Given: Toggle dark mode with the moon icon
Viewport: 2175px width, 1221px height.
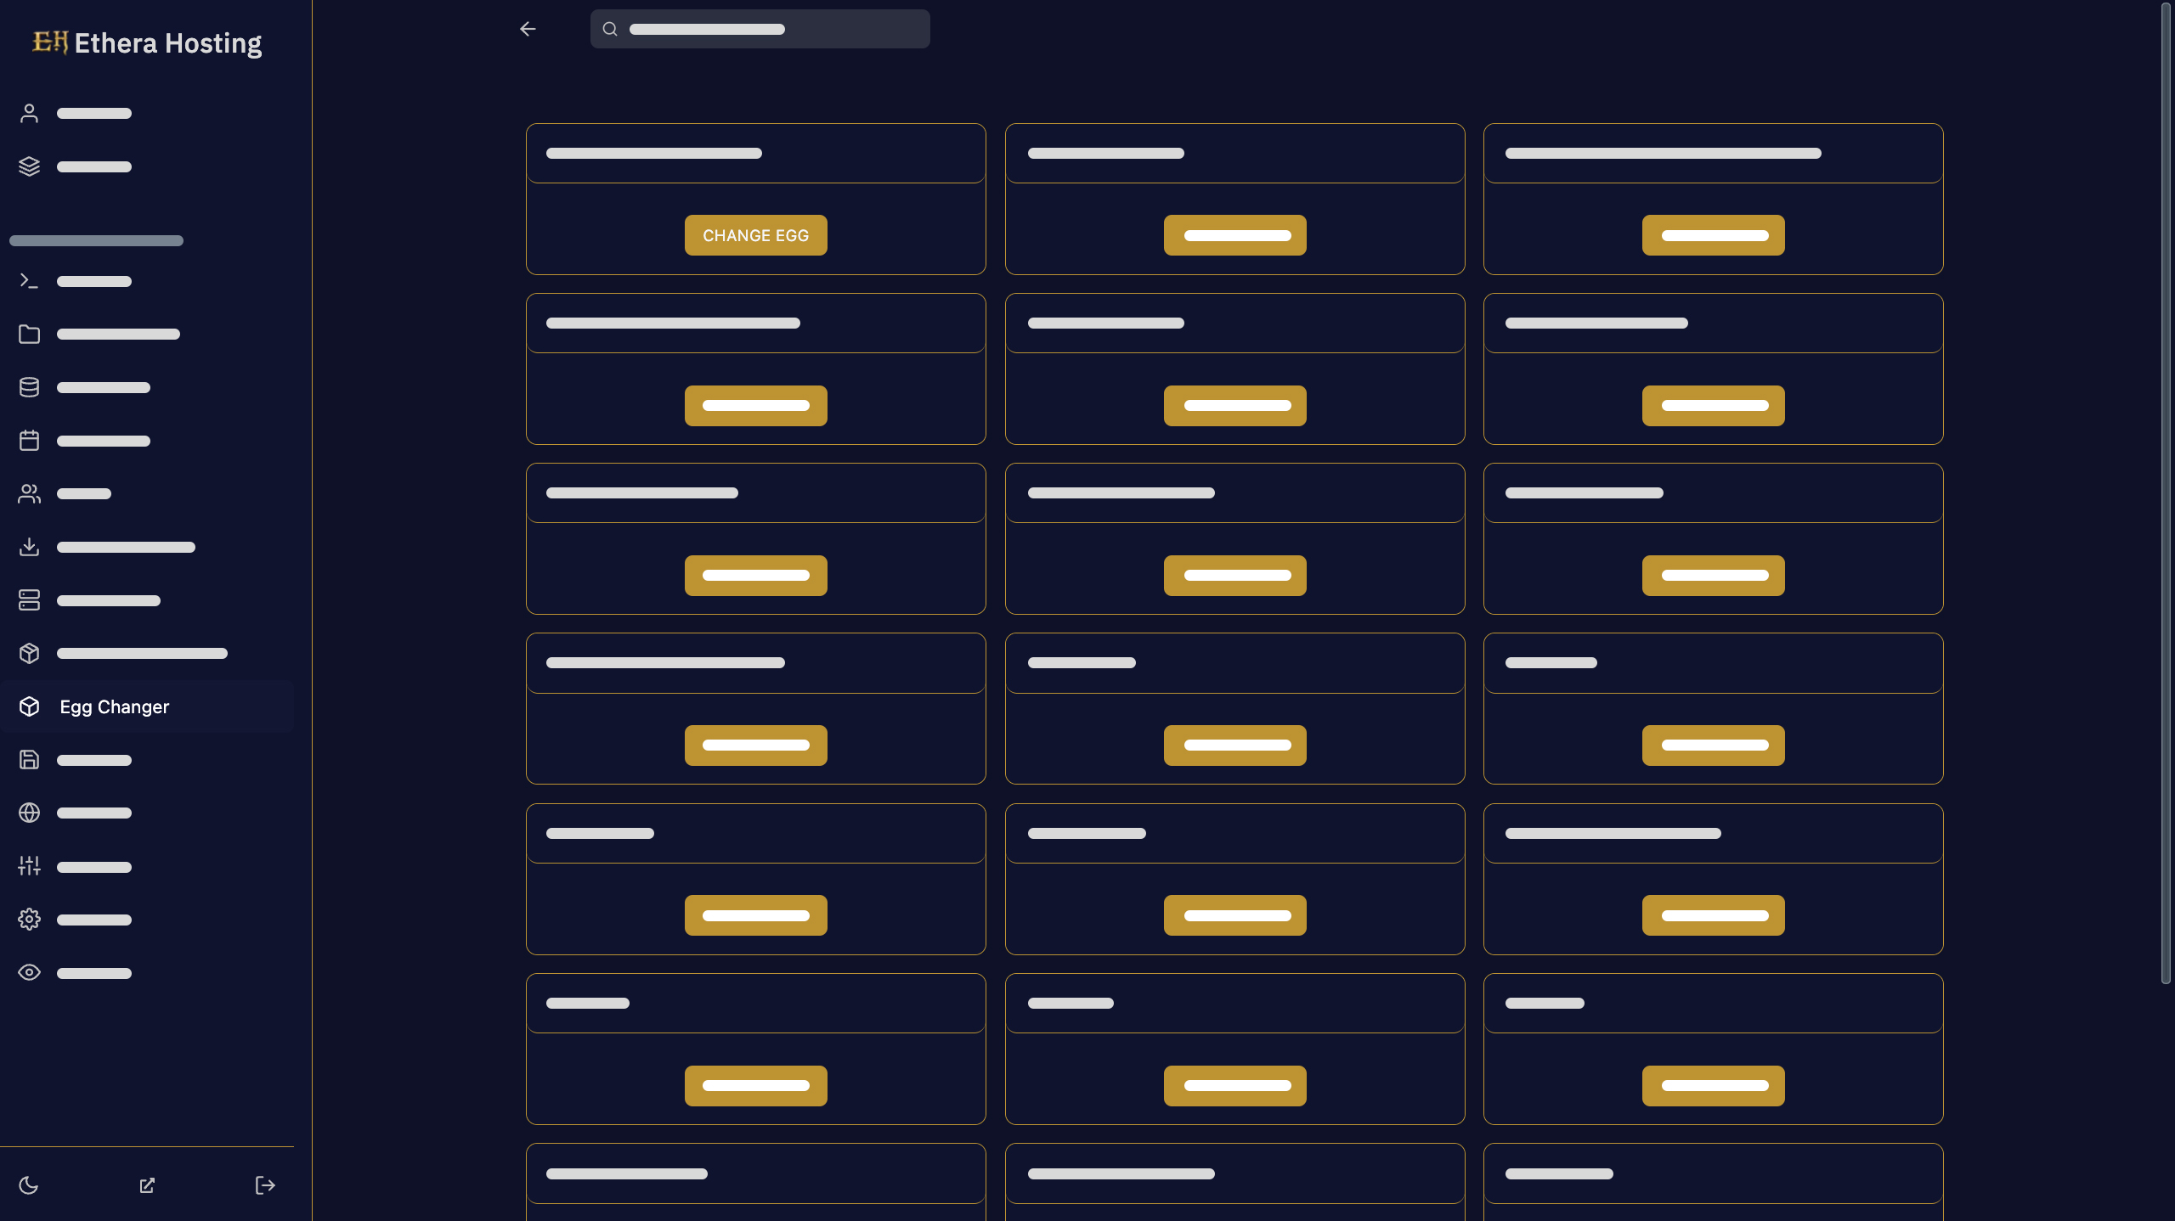Looking at the screenshot, I should click(x=30, y=1185).
